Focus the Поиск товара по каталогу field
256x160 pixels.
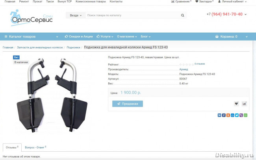[x=132, y=15]
